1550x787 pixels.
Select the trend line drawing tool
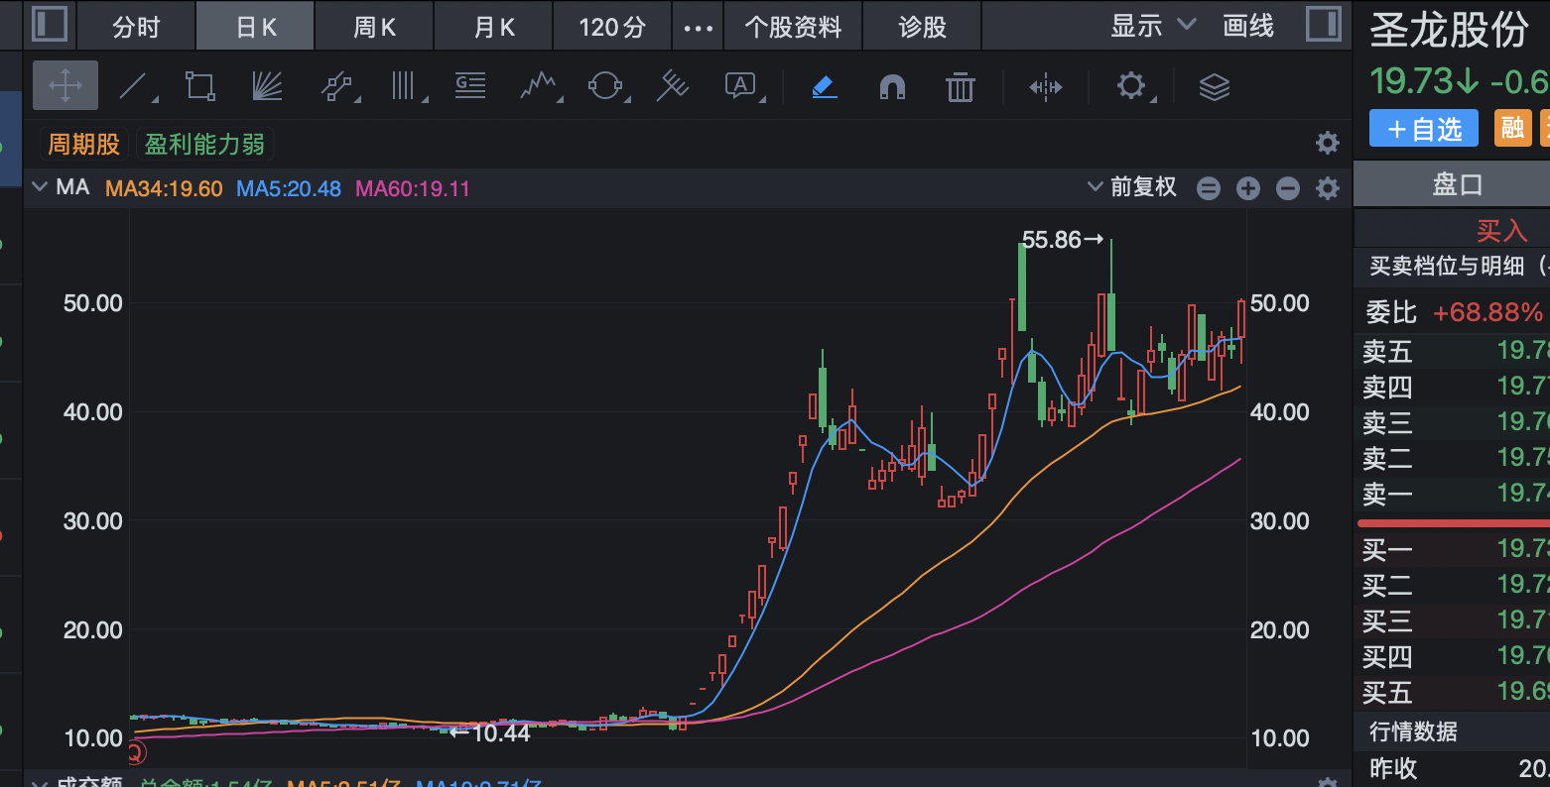[133, 85]
